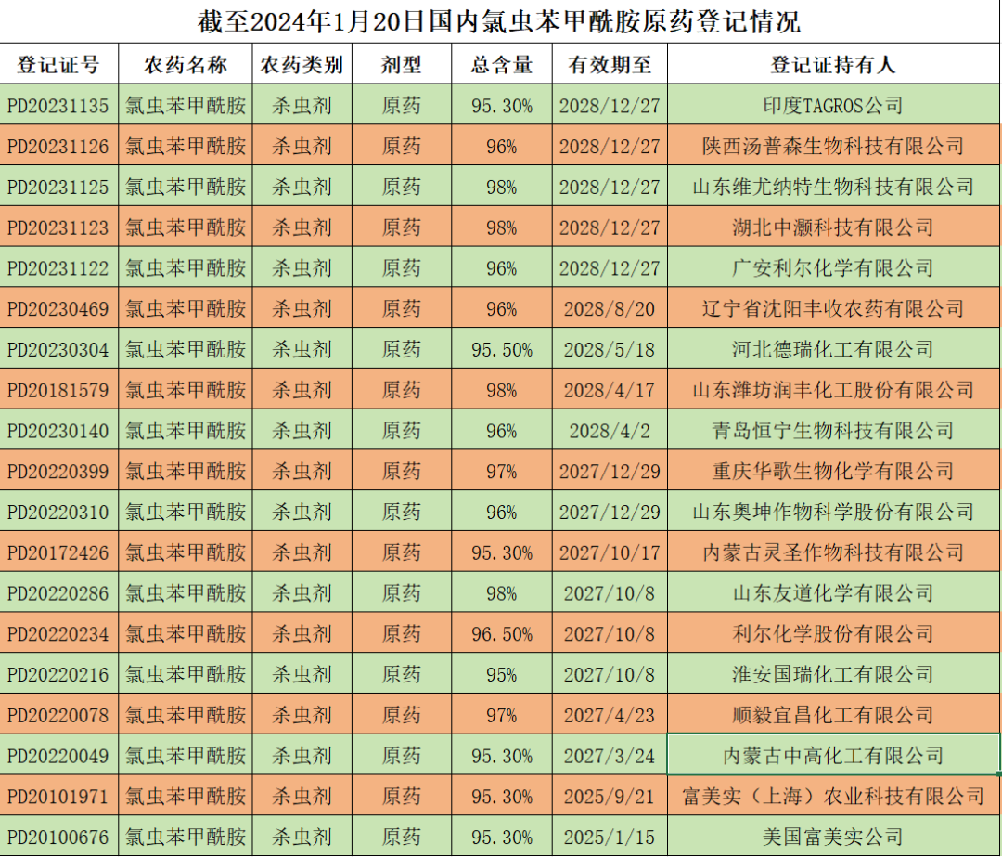Select cell PD20220049

pyautogui.click(x=58, y=754)
